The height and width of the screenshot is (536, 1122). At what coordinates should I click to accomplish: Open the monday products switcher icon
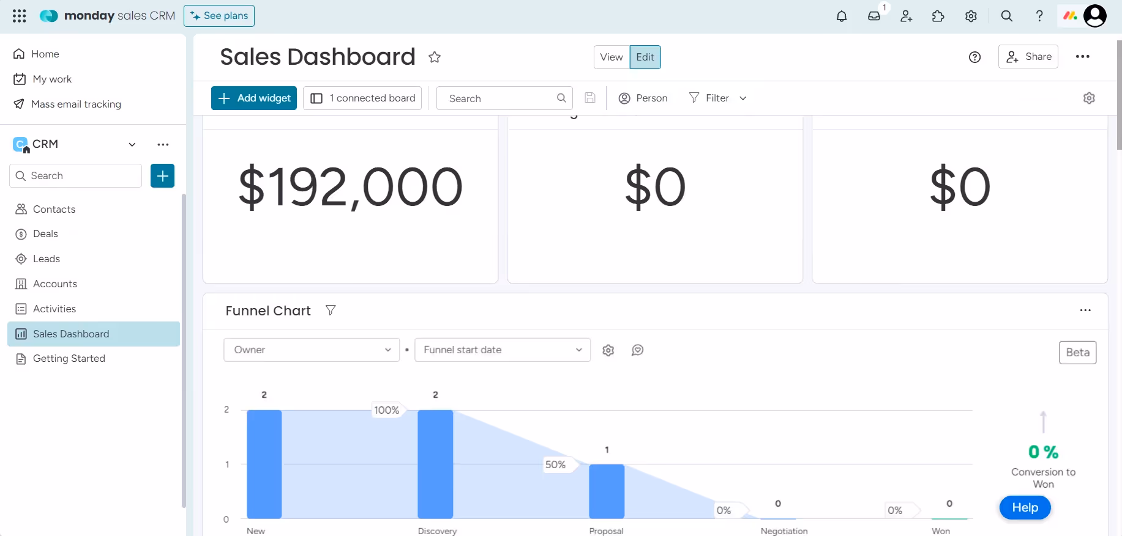1070,16
